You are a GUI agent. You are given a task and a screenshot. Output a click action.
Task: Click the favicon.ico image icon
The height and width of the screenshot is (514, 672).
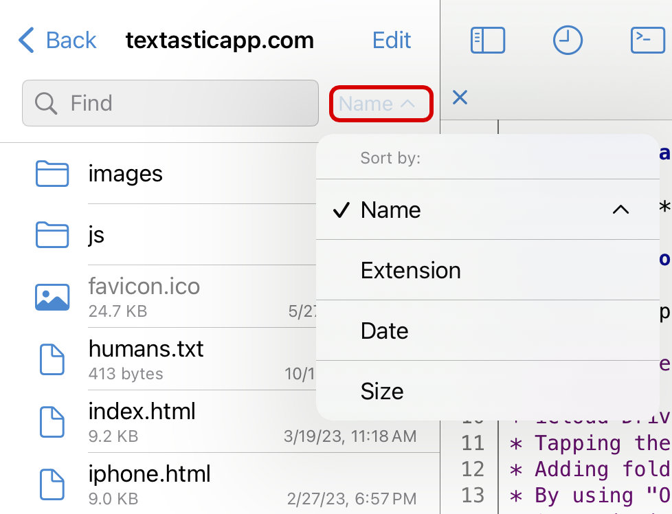52,297
